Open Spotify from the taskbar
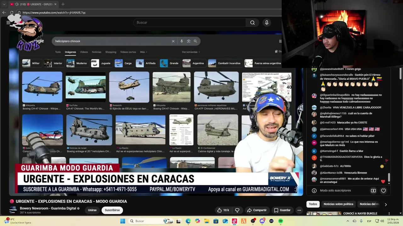Image resolution: width=403 pixels, height=226 pixels. click(281, 221)
